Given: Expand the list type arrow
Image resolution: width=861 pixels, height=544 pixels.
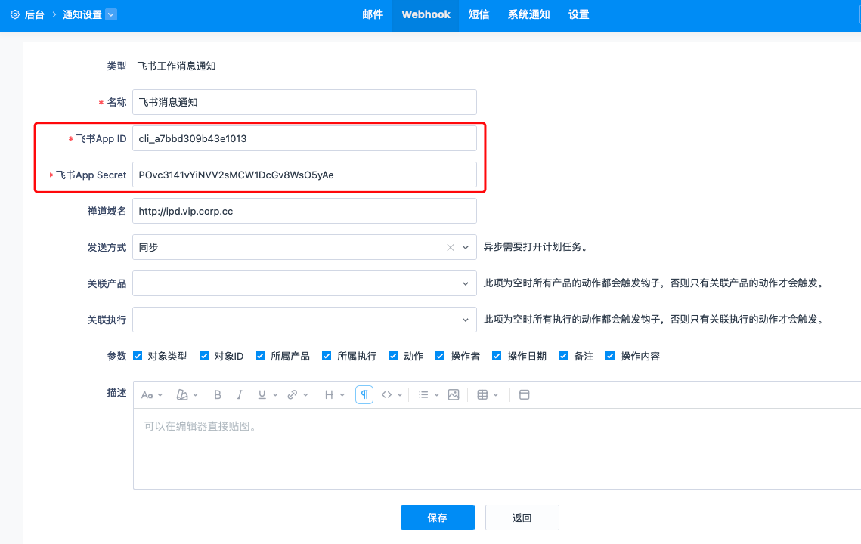Looking at the screenshot, I should click(436, 394).
